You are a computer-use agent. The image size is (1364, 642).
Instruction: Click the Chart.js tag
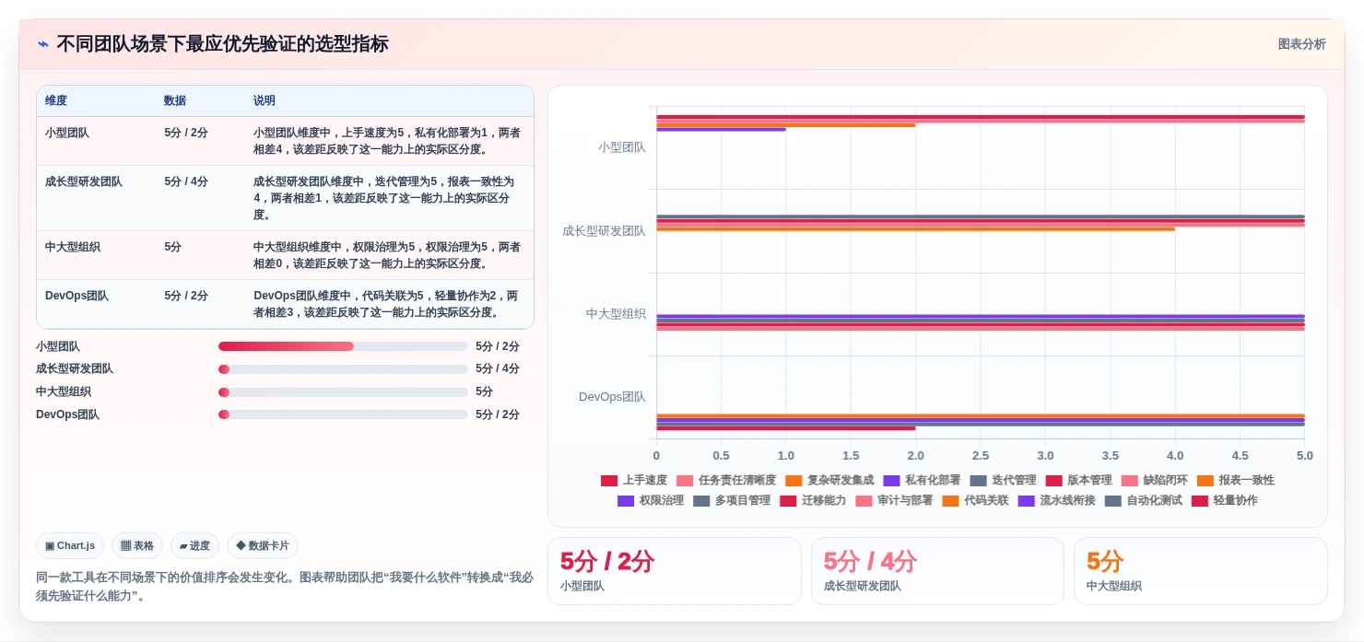click(70, 545)
